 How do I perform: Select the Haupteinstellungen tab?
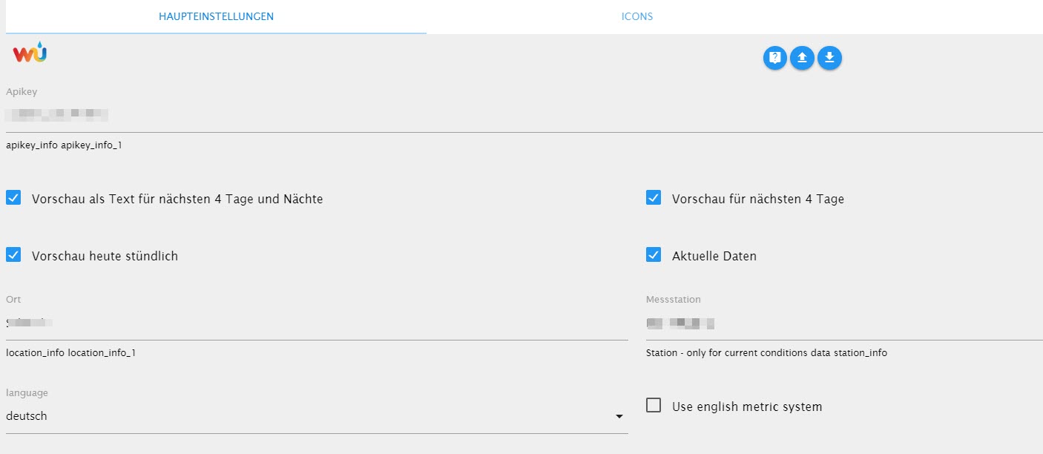coord(216,16)
